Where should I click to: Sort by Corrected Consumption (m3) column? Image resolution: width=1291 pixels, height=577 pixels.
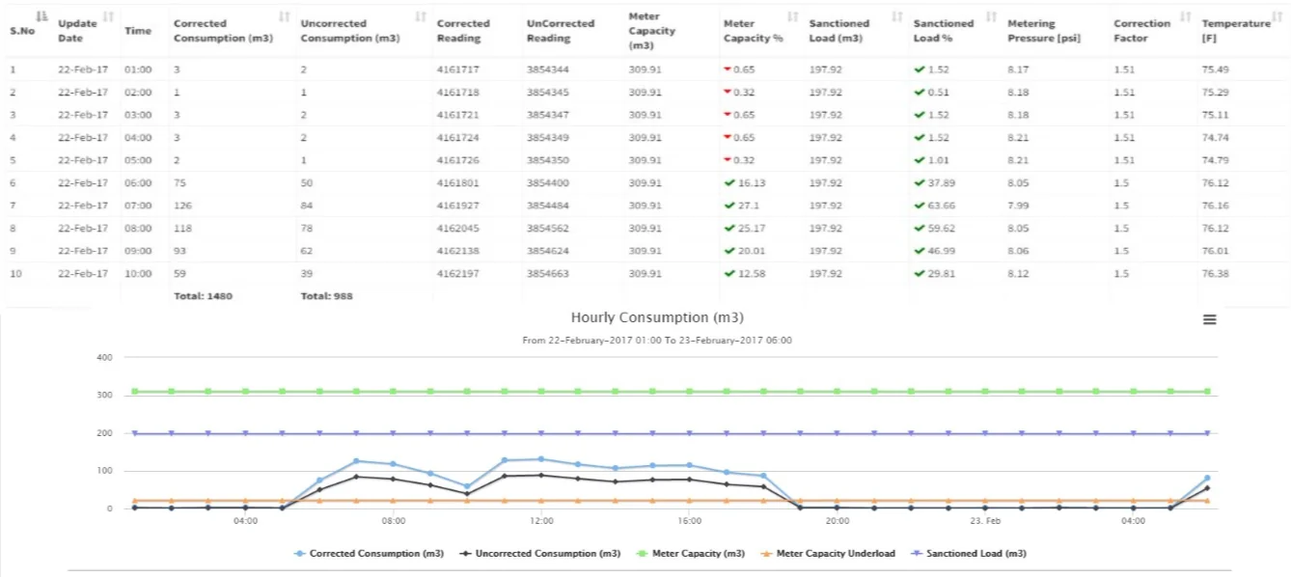(284, 17)
